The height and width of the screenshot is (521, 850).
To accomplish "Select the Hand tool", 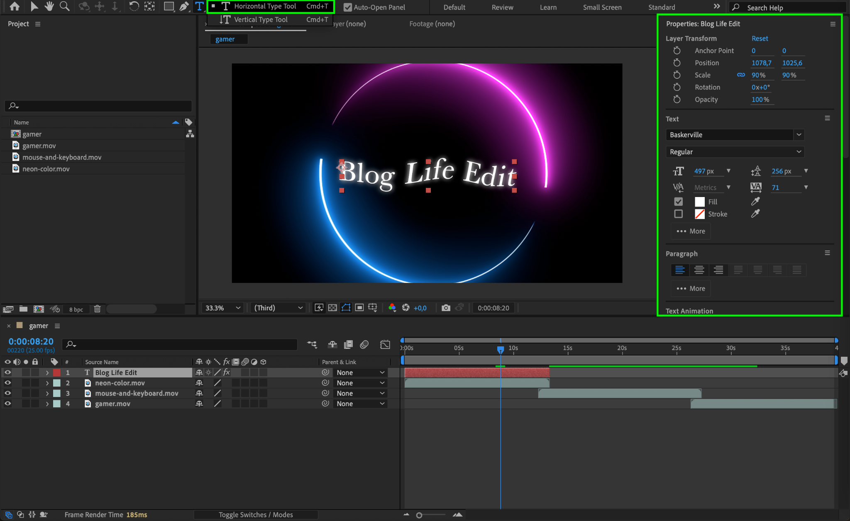I will tap(49, 6).
